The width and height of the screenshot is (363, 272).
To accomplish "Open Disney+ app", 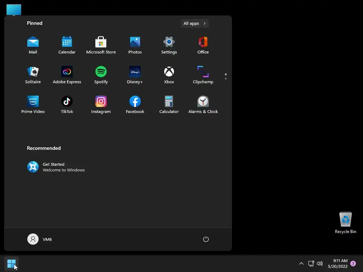I will point(135,75).
